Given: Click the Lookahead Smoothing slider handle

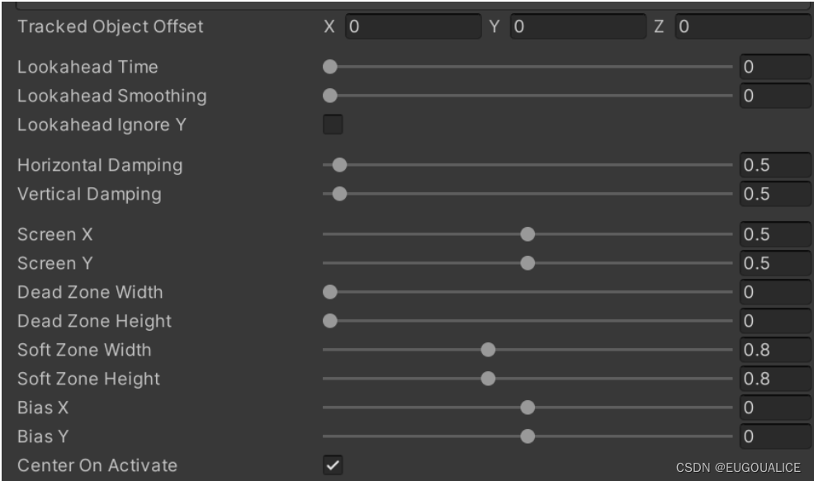Looking at the screenshot, I should coord(330,96).
